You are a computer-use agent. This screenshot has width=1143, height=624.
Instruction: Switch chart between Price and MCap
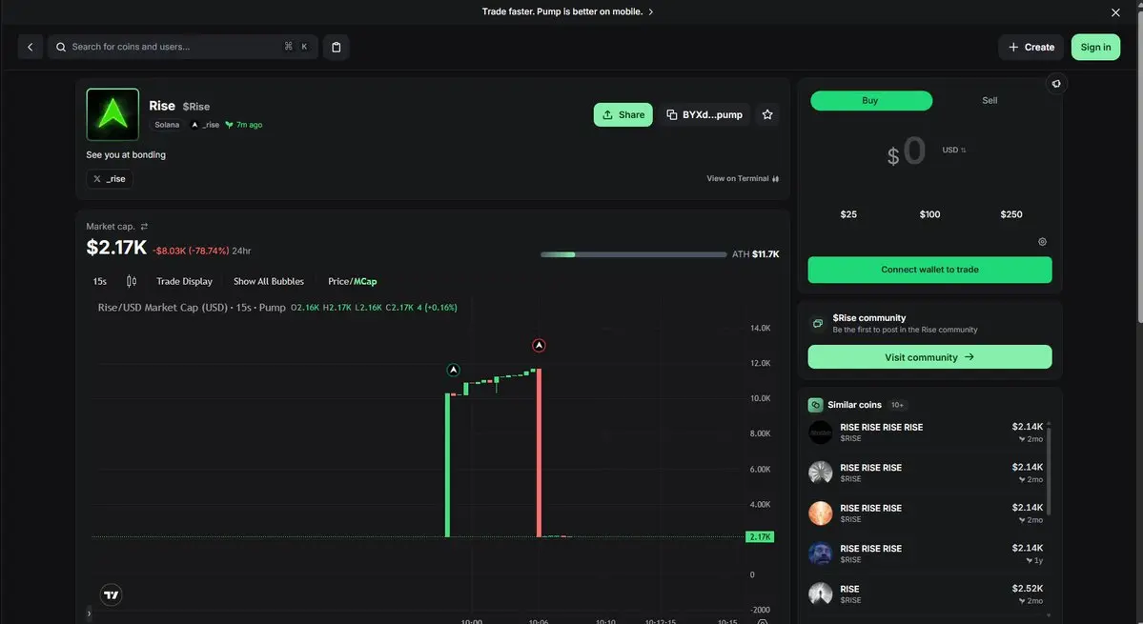tap(352, 281)
